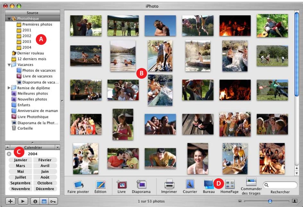Click the photo grid vertical scrollbar

(297, 54)
